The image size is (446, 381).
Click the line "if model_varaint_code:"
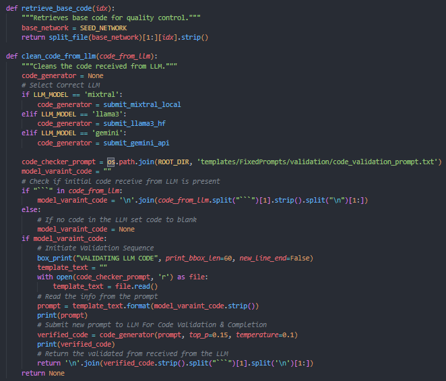(64, 239)
